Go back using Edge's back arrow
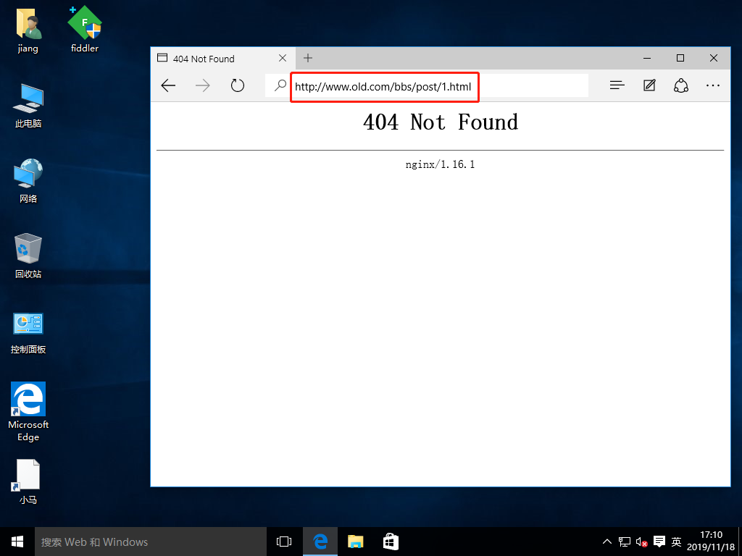742x556 pixels. point(168,85)
